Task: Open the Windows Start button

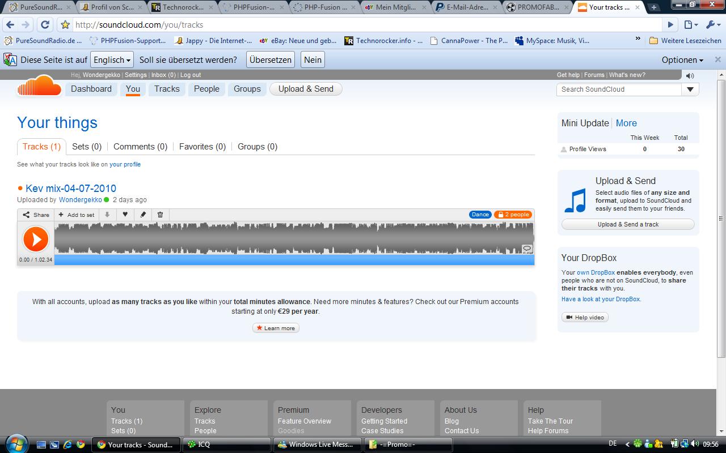Action: [x=16, y=443]
